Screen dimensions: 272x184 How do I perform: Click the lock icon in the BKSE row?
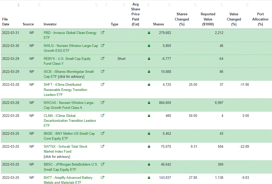[149, 134]
